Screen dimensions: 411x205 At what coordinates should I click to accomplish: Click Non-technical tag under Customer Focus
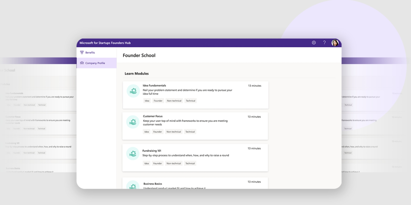pos(174,132)
